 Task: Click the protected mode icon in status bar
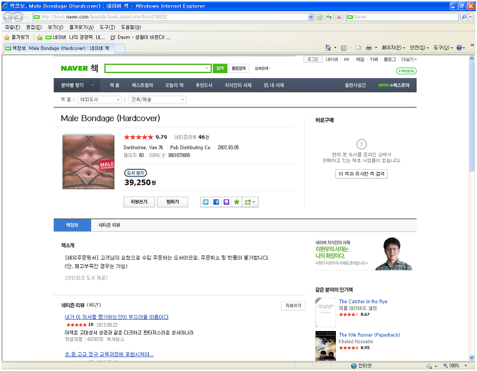(x=430, y=366)
